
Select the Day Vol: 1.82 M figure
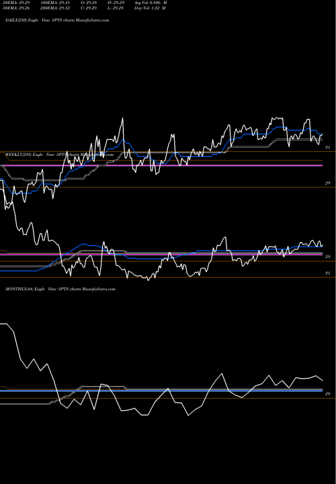[150, 8]
